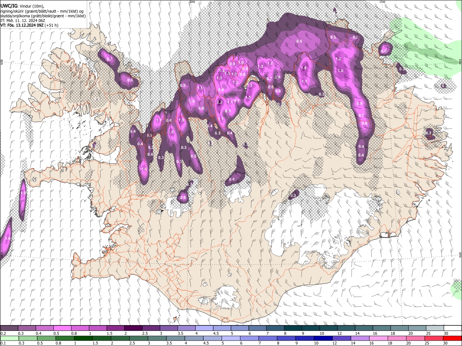This screenshot has height=346, width=462.
Task: Select light lavender upper swatch between 4 and 4.5
Action: point(204,328)
